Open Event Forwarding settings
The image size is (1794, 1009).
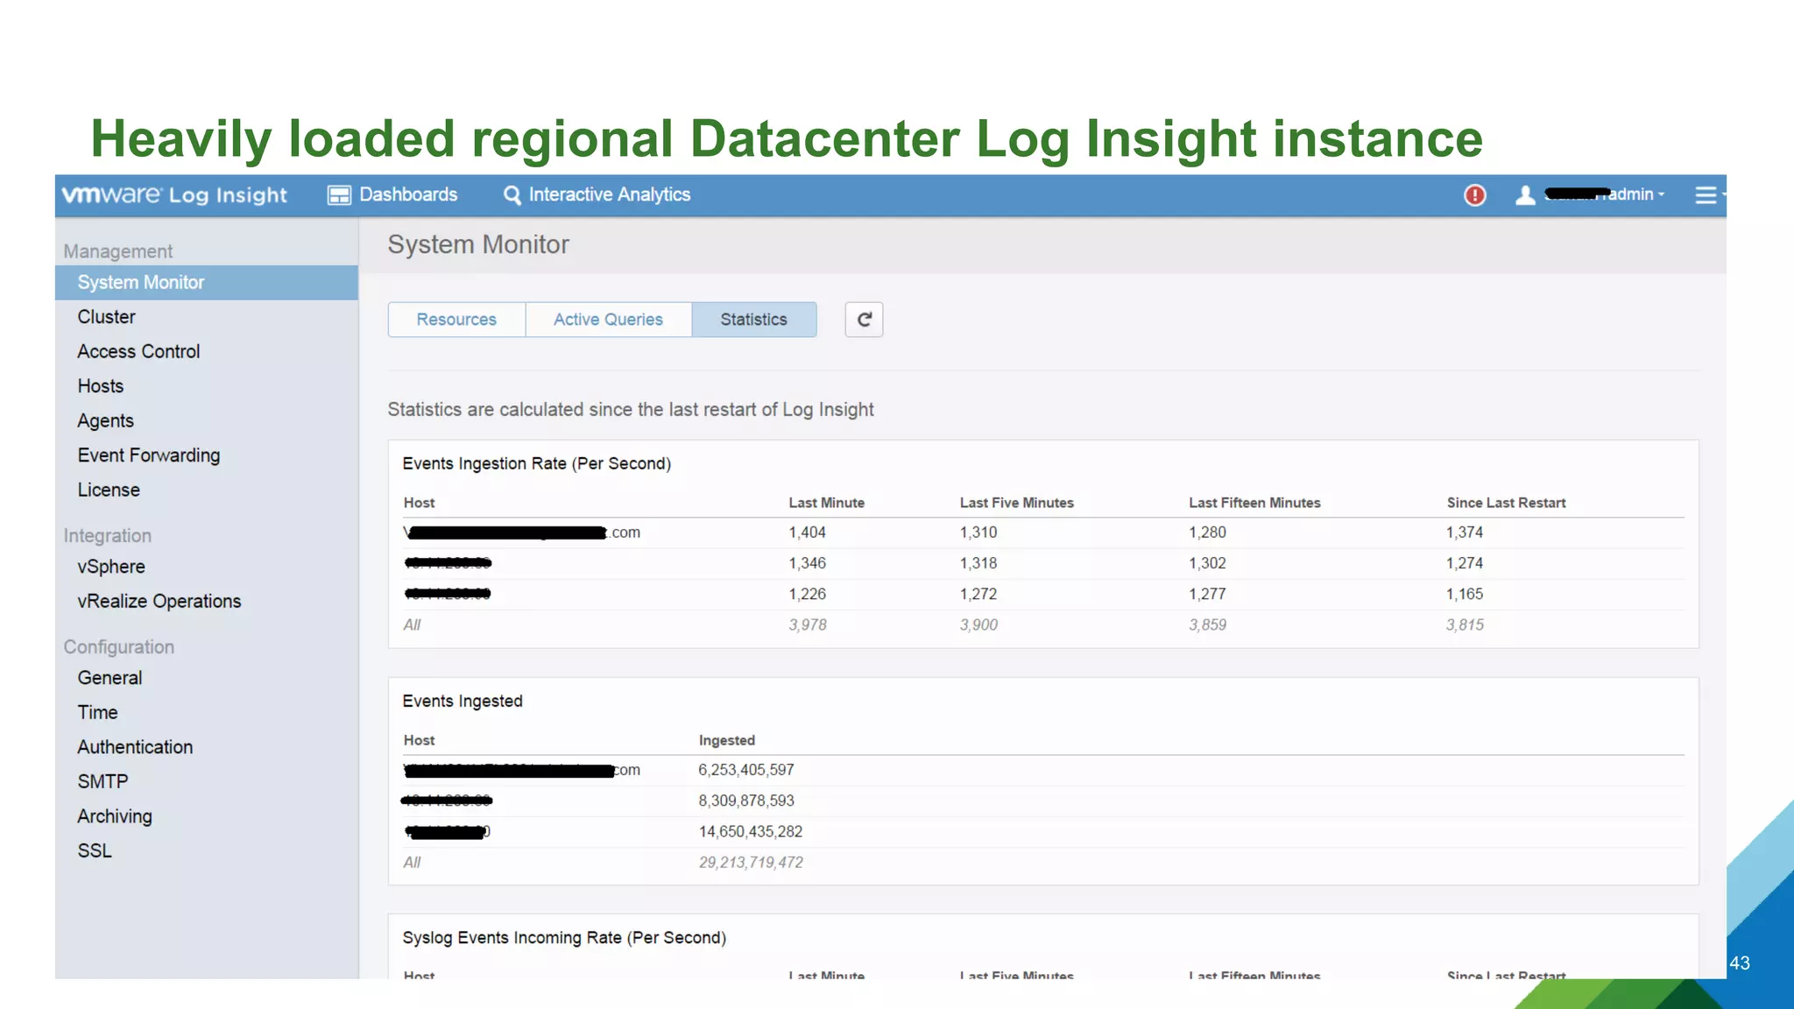point(149,455)
